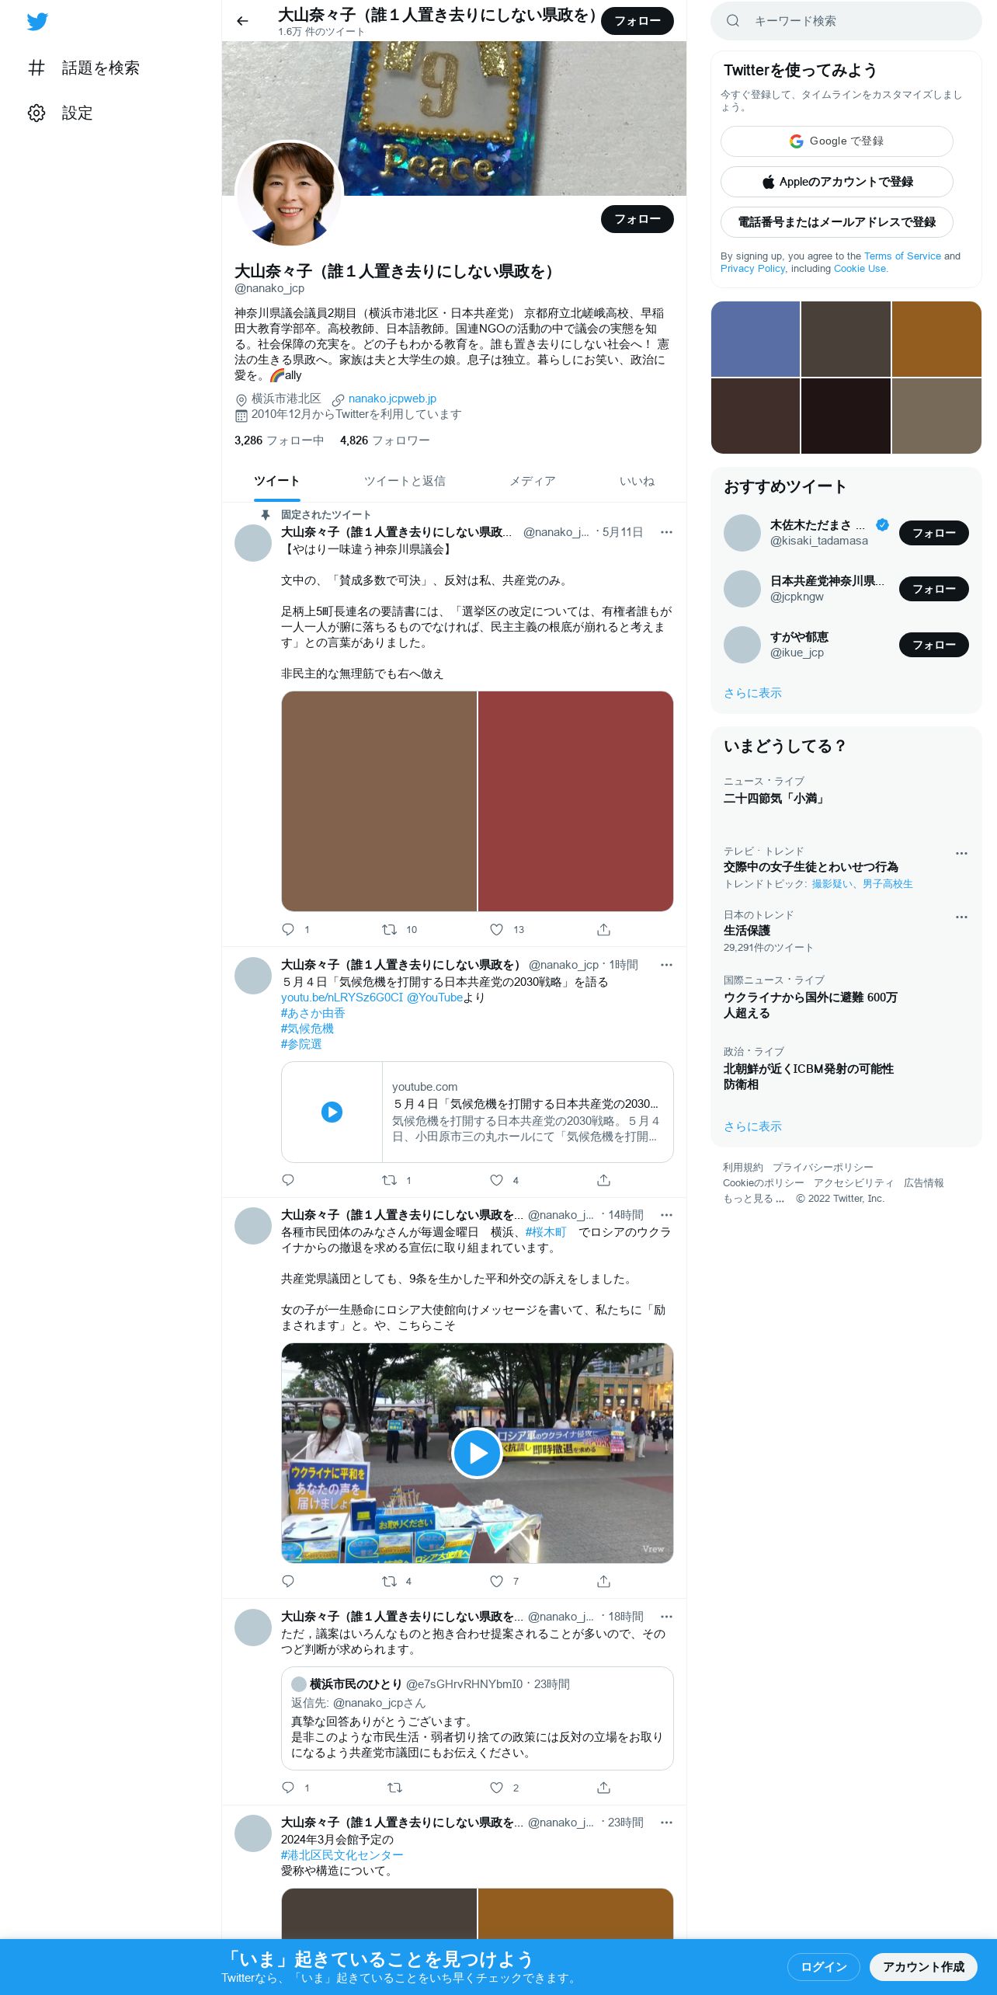Expand さらに表示 under いまどうしてる

[x=752, y=1126]
